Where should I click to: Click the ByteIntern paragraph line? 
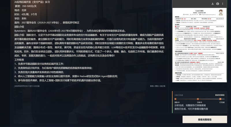[x=70, y=31]
